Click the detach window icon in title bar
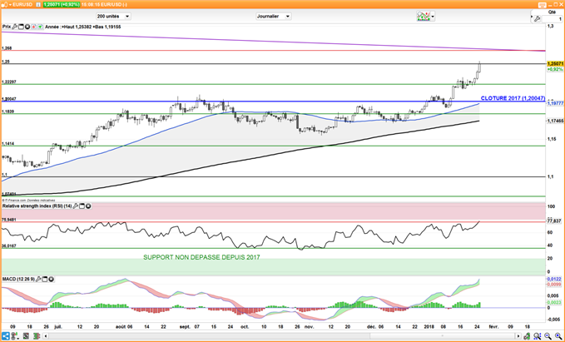The image size is (565, 342). [x=543, y=5]
